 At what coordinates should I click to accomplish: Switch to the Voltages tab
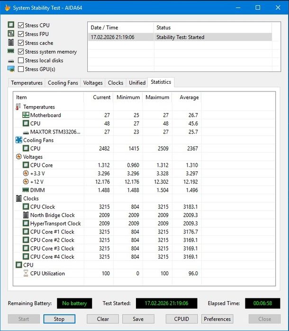pos(93,83)
